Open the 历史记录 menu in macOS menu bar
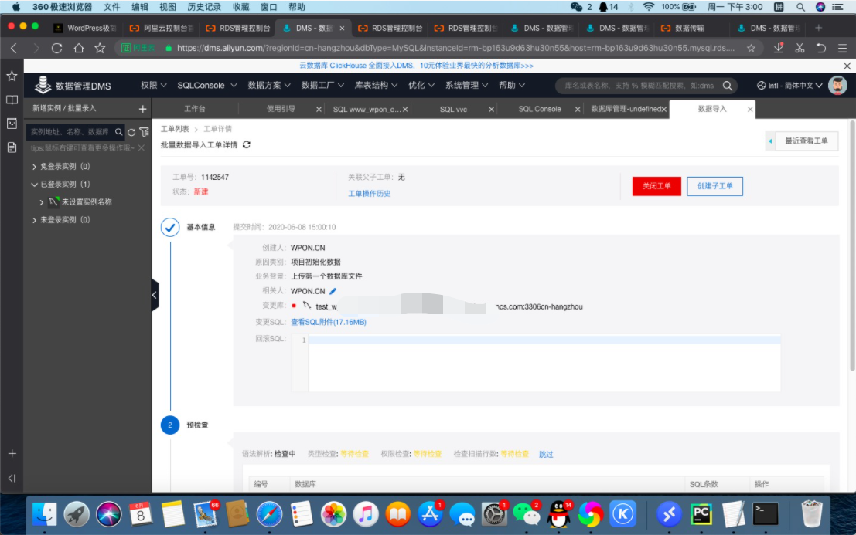The image size is (856, 535). point(204,7)
